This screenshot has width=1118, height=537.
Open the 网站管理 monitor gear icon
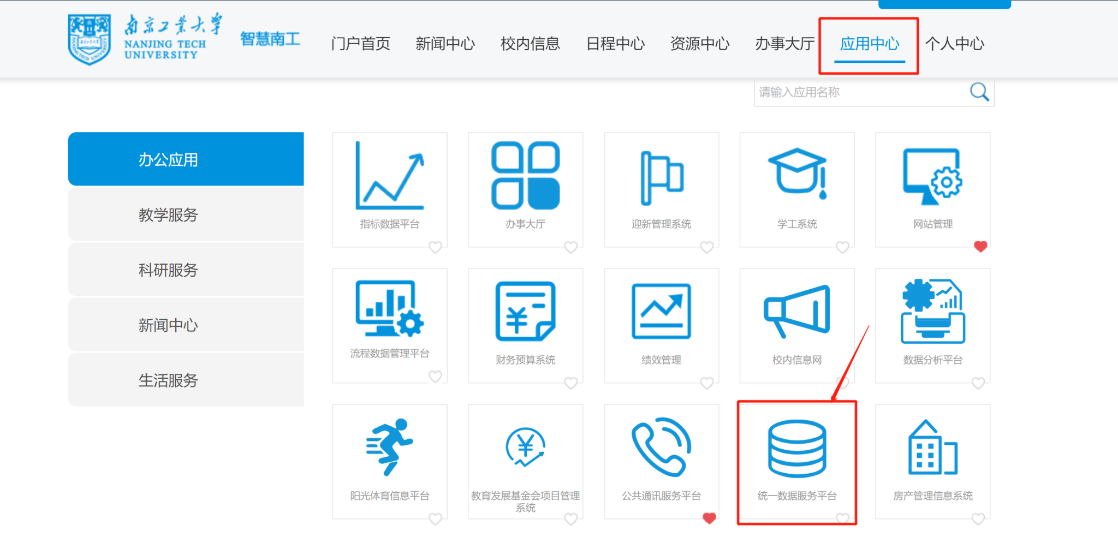click(x=932, y=176)
